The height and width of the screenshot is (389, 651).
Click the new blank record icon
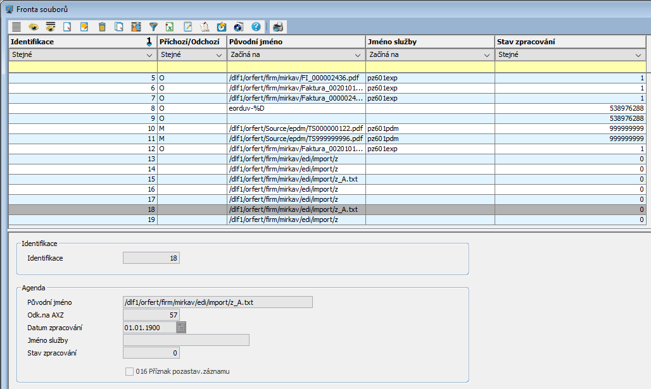pos(67,27)
